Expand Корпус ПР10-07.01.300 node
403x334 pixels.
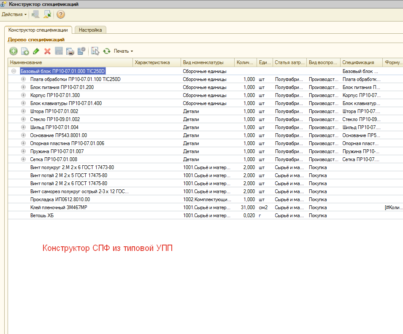[x=23, y=95]
